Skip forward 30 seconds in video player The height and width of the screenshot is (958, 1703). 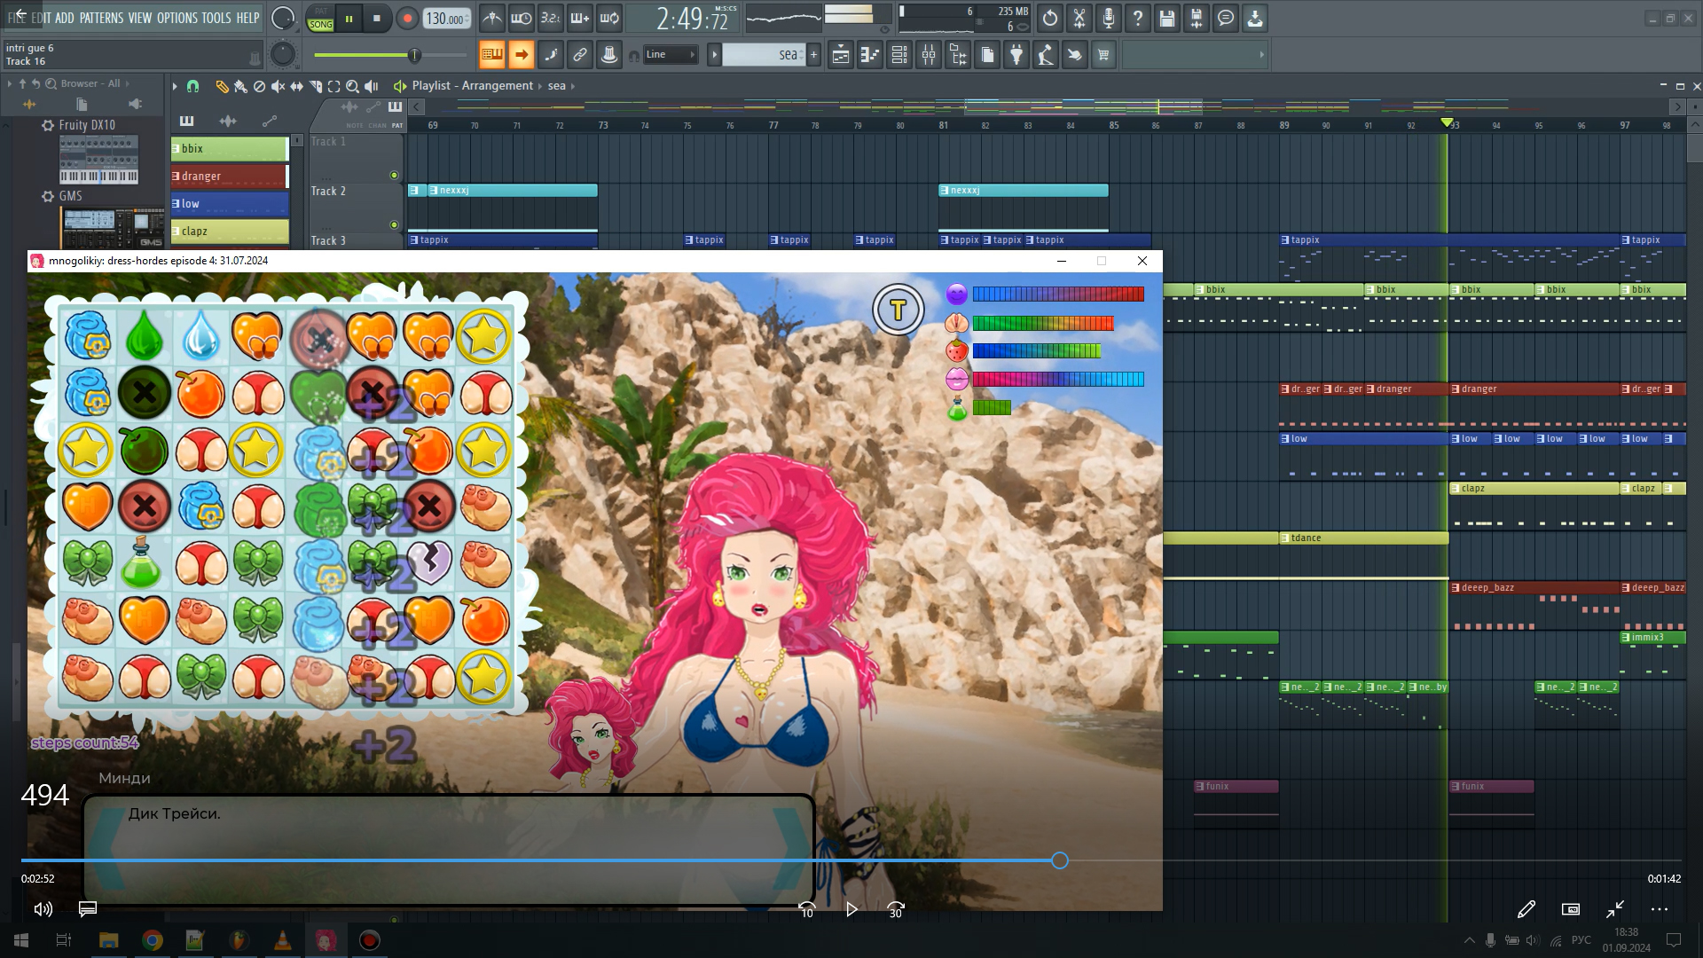[x=896, y=909]
